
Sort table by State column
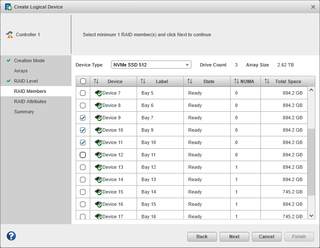pyautogui.click(x=209, y=81)
